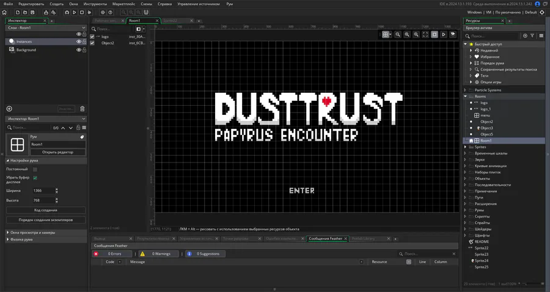The height and width of the screenshot is (292, 550).
Task: Open grid options dropdown arrow
Action: (x=390, y=34)
